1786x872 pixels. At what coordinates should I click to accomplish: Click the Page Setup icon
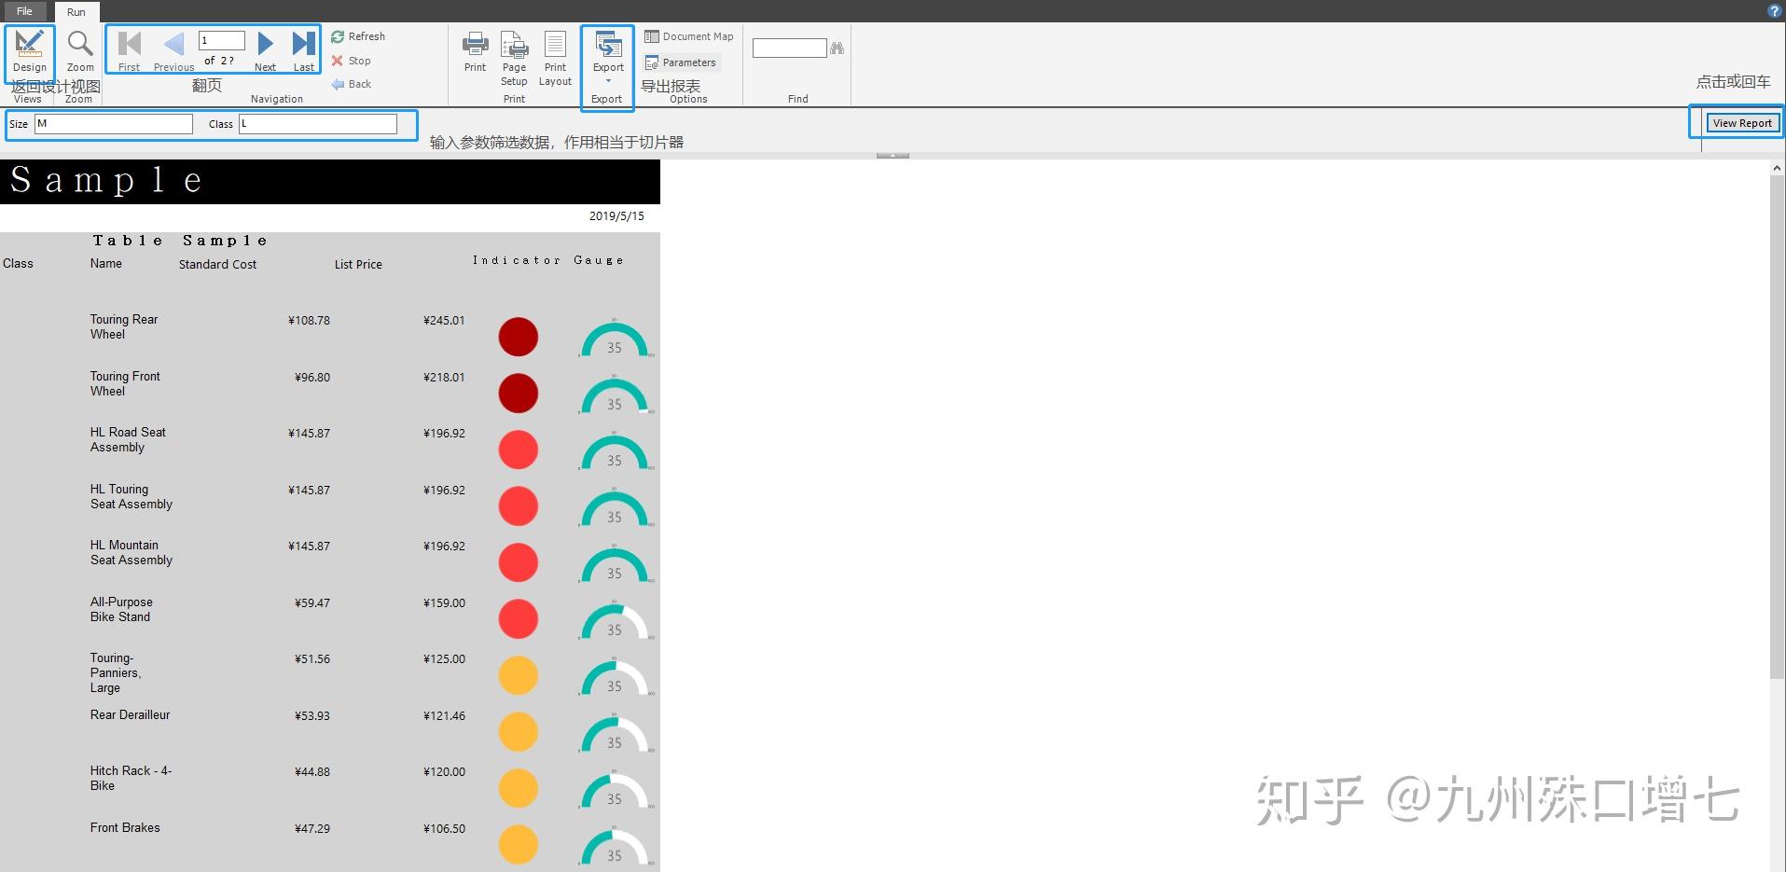click(514, 48)
